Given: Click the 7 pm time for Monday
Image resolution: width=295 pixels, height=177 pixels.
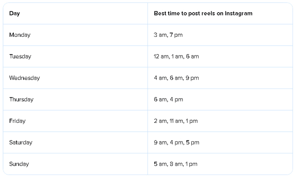Looking at the screenshot, I should click(x=176, y=35).
